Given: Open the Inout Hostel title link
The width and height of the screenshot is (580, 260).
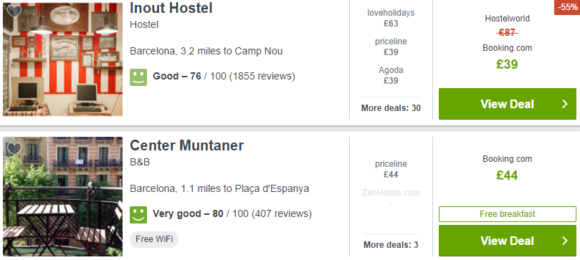Looking at the screenshot, I should 171,8.
